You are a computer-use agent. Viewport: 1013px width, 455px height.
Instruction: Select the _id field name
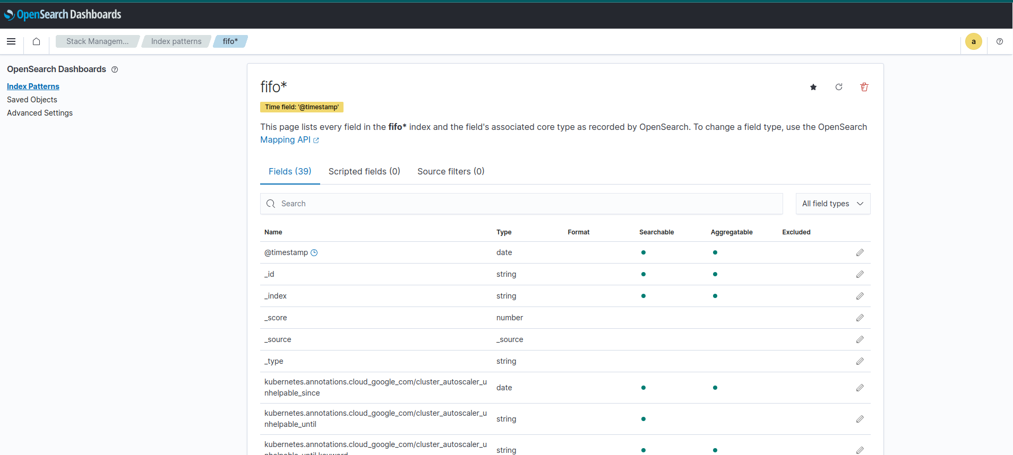pos(269,274)
